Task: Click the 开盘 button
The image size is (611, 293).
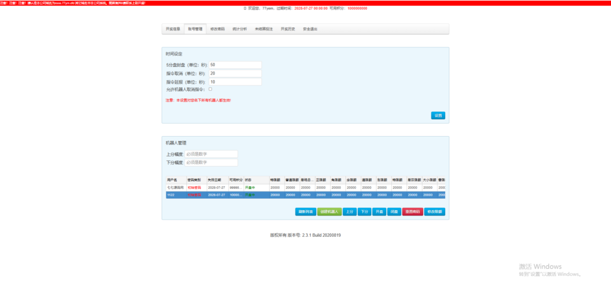Action: coord(379,212)
